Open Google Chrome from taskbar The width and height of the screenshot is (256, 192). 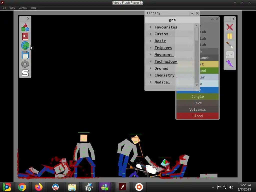22,187
